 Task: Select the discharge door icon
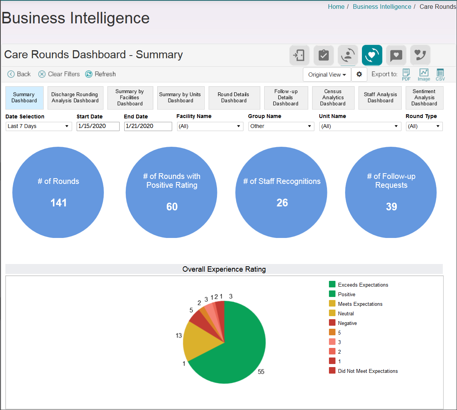pyautogui.click(x=299, y=55)
